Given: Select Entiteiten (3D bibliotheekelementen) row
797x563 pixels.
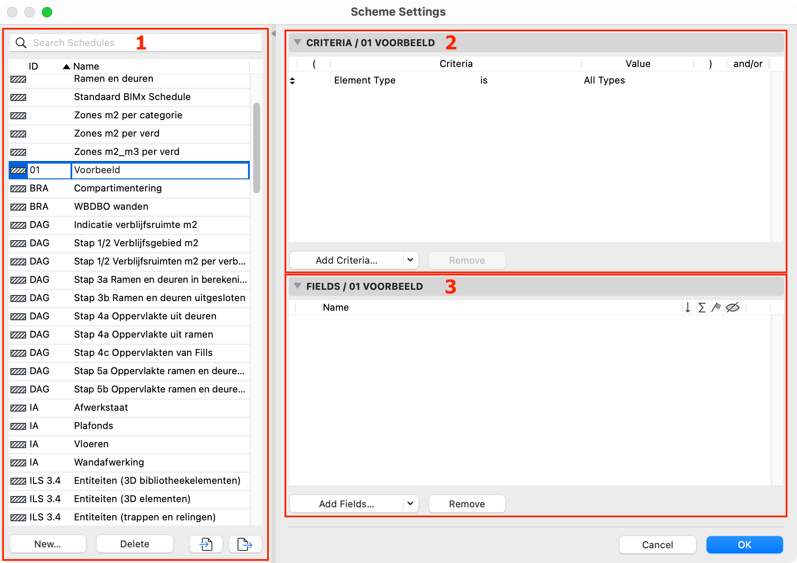Looking at the screenshot, I should [x=129, y=481].
